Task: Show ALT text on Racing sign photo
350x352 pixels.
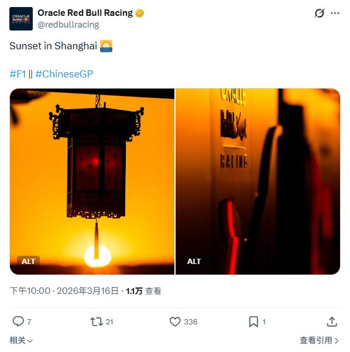Action: tap(194, 261)
